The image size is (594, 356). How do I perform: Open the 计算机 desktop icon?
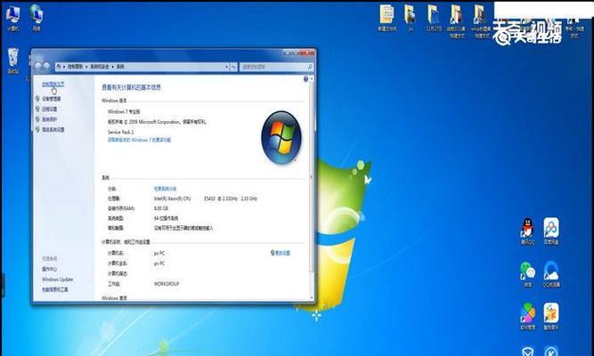point(12,18)
